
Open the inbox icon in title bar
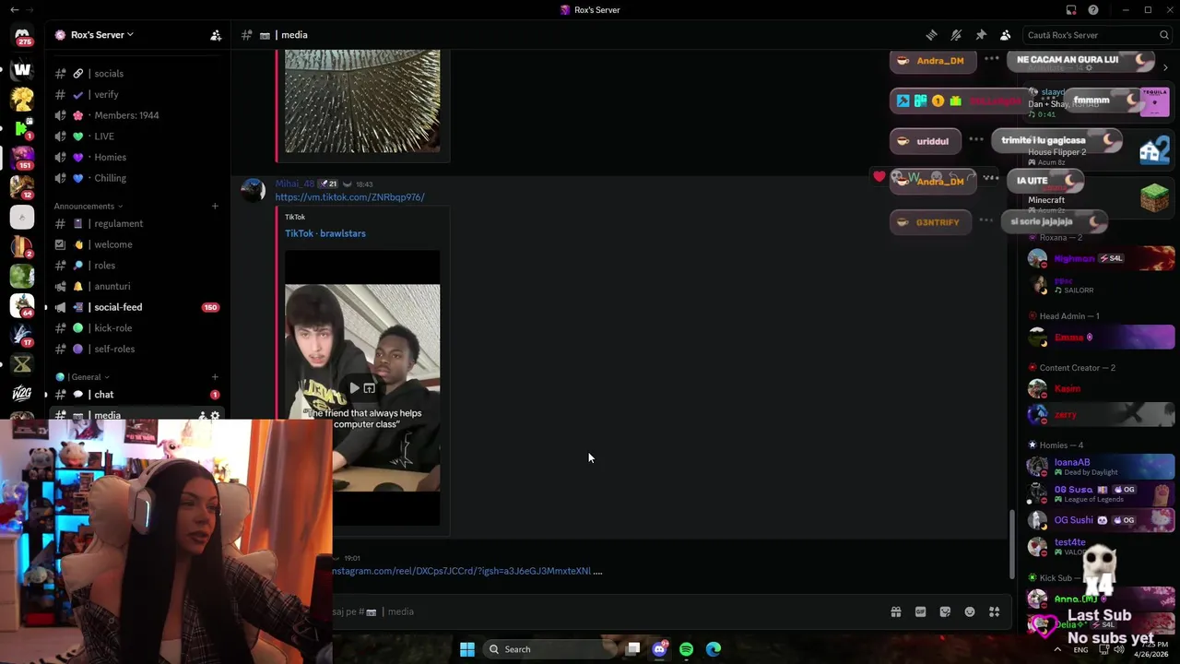click(x=1071, y=10)
